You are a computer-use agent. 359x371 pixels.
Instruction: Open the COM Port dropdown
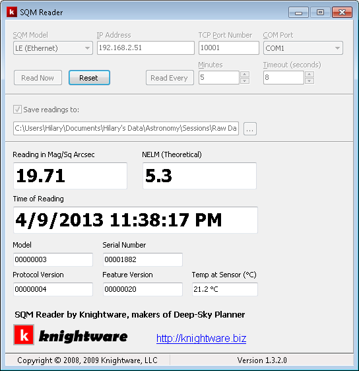[303, 48]
